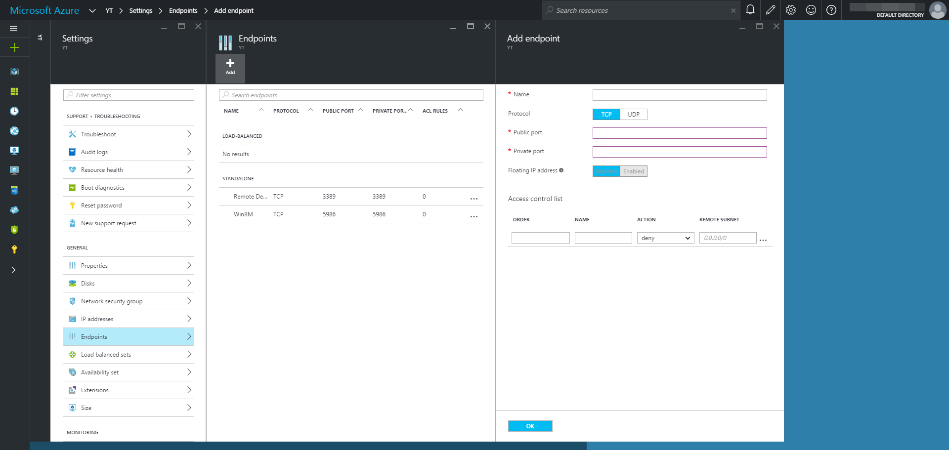The width and height of the screenshot is (949, 450).
Task: Select the Key vaults sidebar icon
Action: [14, 249]
